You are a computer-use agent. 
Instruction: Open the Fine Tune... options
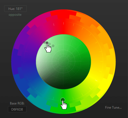113,108
